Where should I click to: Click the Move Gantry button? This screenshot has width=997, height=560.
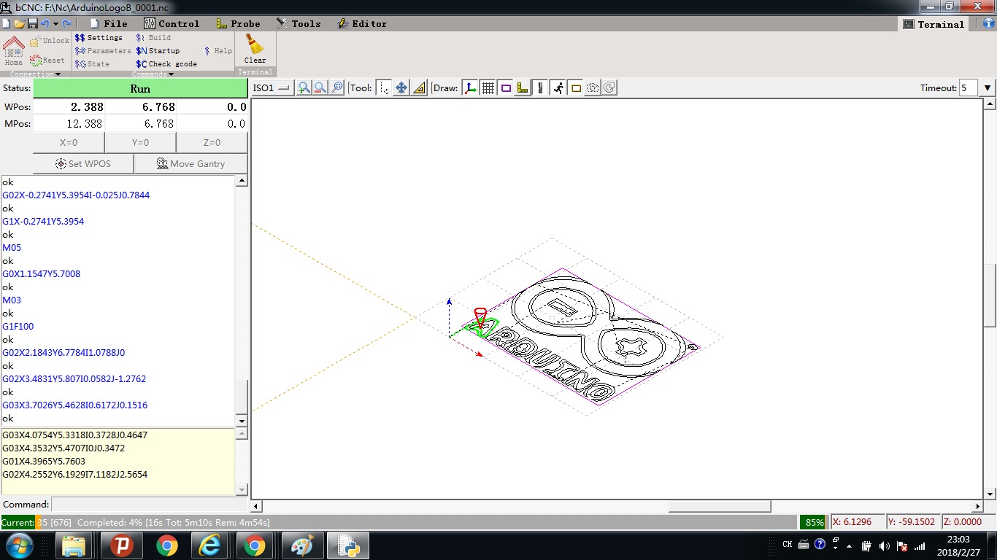[190, 164]
